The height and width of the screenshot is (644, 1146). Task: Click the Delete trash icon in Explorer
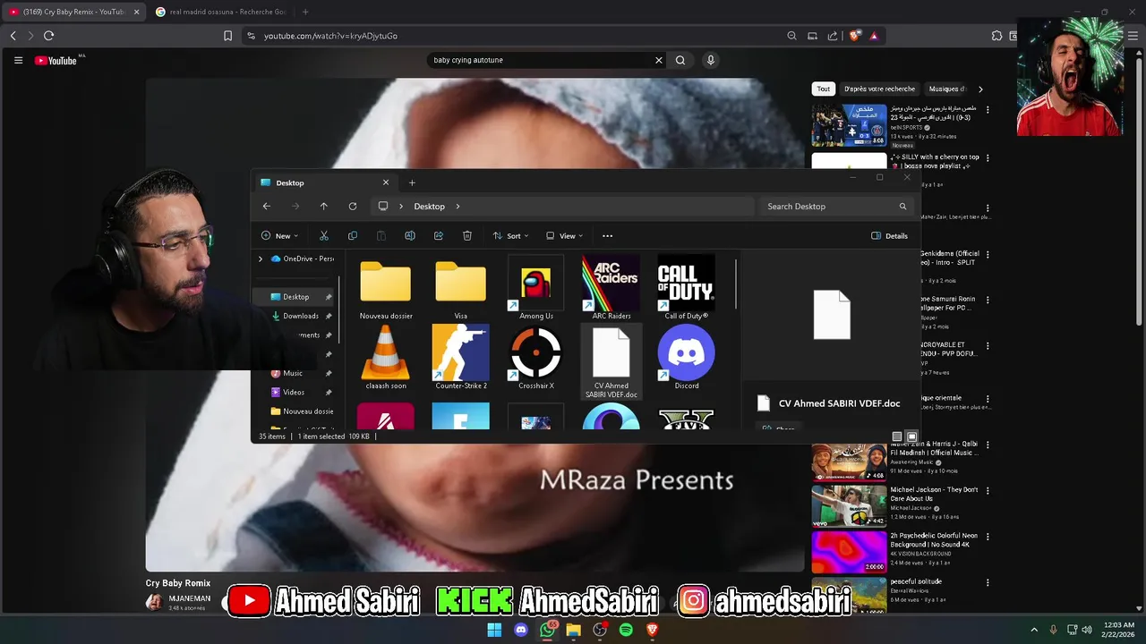[x=467, y=236]
